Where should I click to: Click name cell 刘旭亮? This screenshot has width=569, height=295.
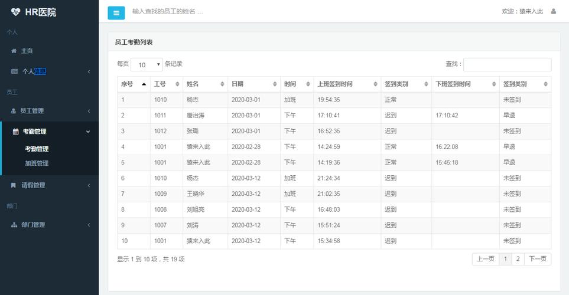click(x=196, y=209)
